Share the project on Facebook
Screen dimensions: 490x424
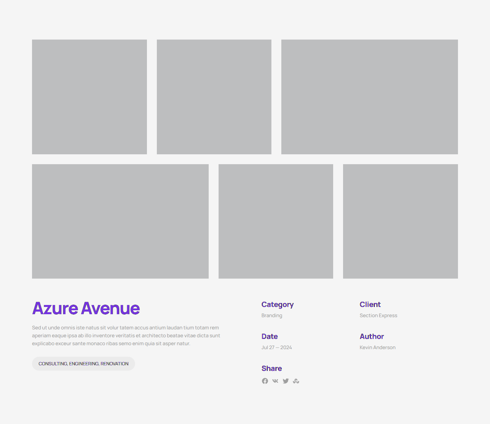265,381
